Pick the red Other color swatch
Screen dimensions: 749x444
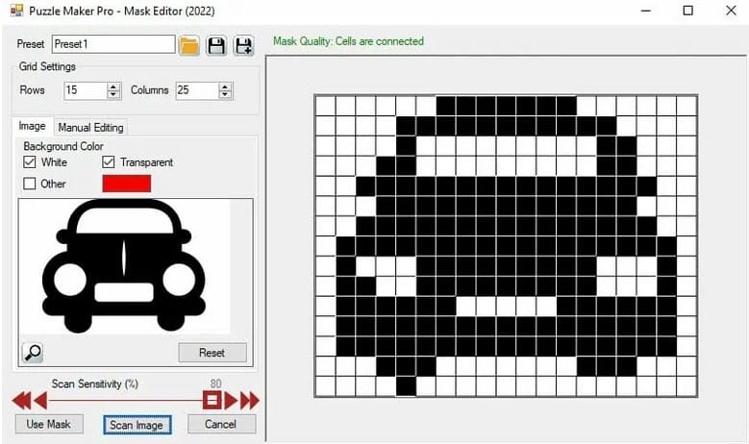coord(127,183)
